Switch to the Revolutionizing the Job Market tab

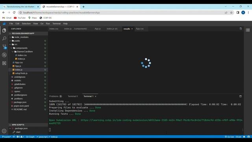coord(20,7)
